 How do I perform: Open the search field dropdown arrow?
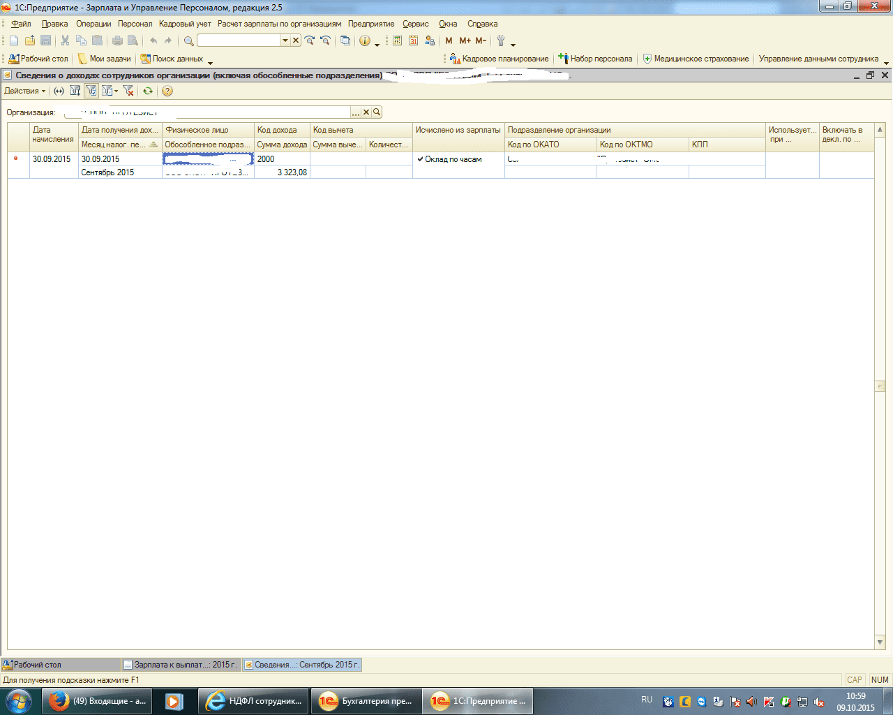pos(285,41)
